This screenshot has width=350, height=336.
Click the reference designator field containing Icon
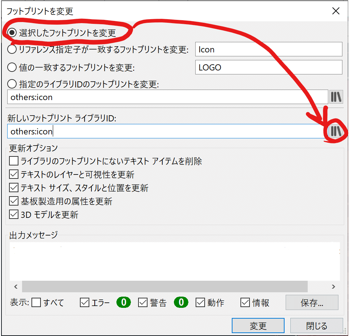coord(269,49)
